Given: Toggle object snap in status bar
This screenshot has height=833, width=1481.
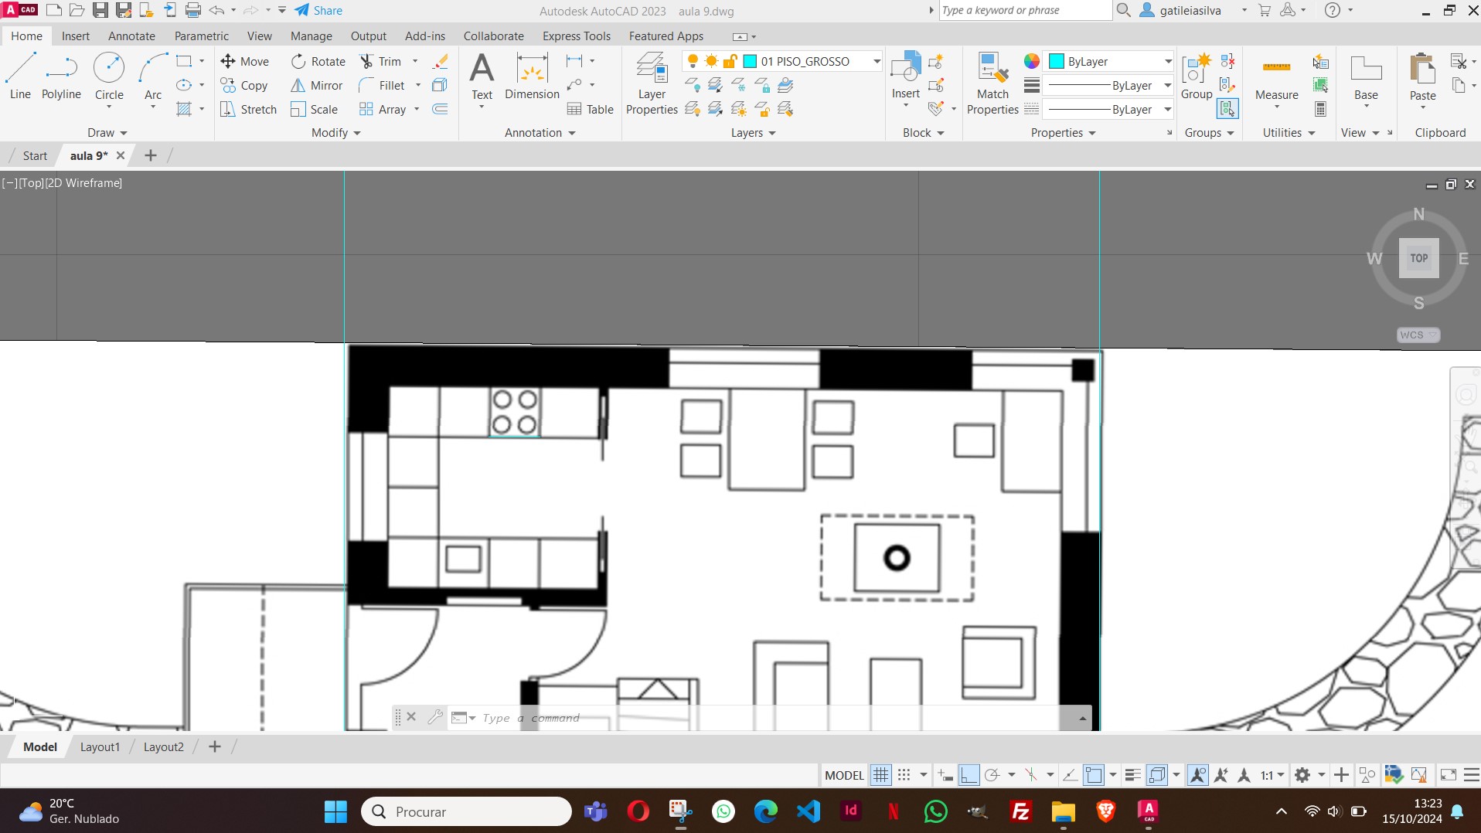Looking at the screenshot, I should coord(1094,774).
